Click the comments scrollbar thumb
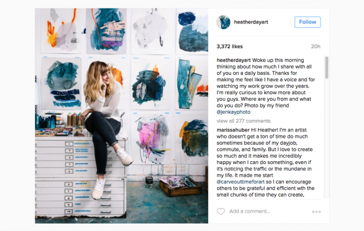The height and width of the screenshot is (231, 364). click(327, 67)
